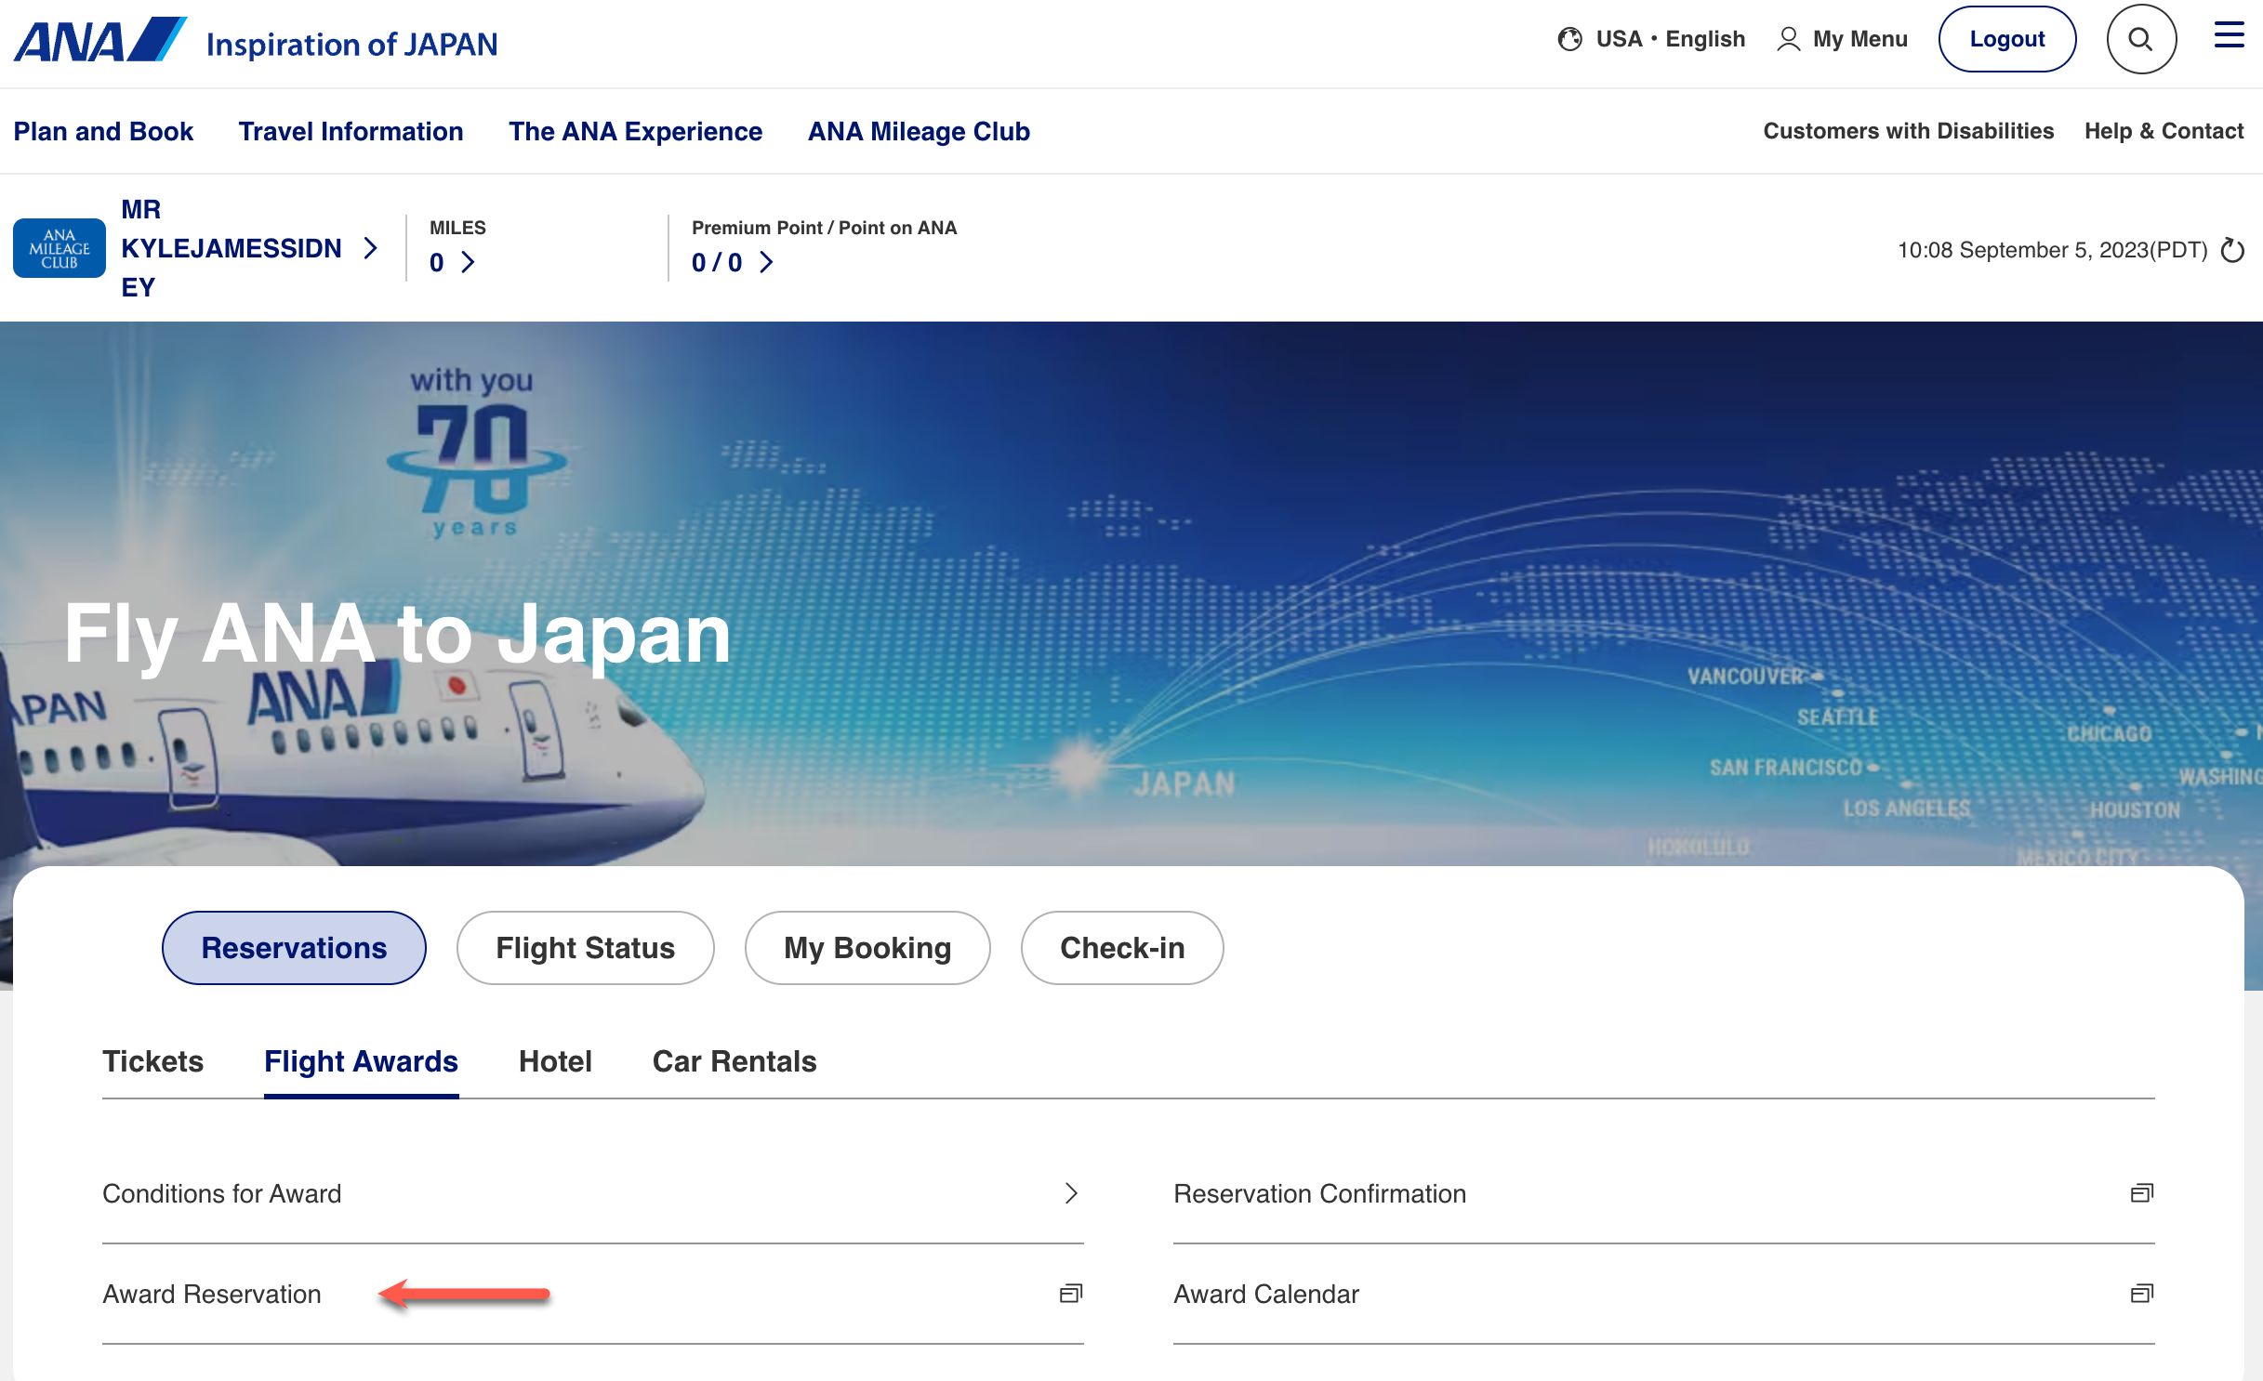The width and height of the screenshot is (2263, 1381).
Task: Click the Plan and Book menu item
Action: 102,131
